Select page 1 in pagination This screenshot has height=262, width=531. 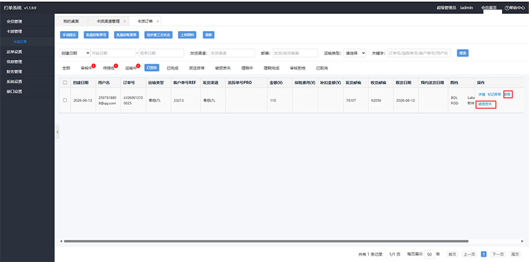click(484, 254)
